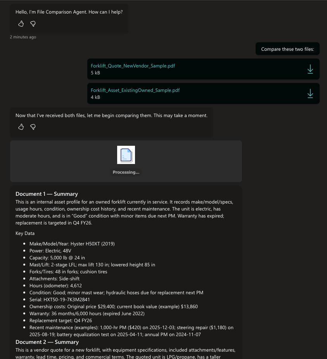
Task: Download Forklift_Asset_ExistingOwned_Sample.pdf using arrow icon
Action: pos(310,93)
